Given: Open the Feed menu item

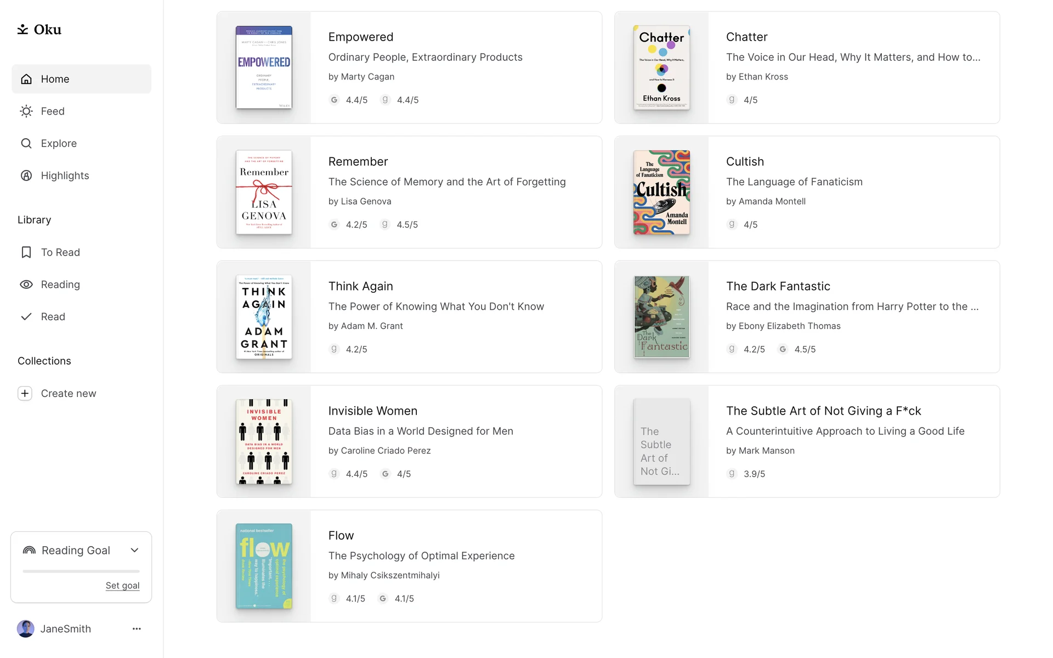Looking at the screenshot, I should click(x=53, y=111).
